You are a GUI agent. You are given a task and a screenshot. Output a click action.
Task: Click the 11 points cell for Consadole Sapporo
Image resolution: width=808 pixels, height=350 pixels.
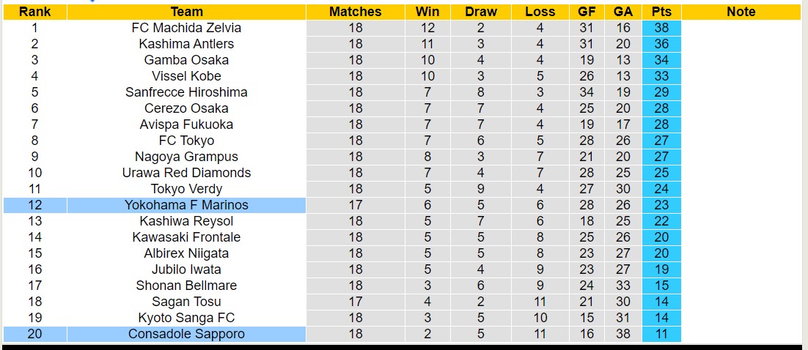coord(661,334)
